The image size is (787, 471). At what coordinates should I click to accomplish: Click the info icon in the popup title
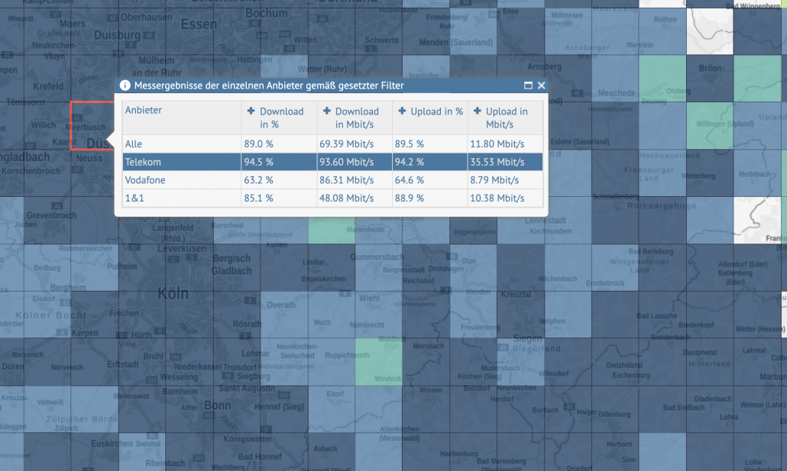point(125,85)
